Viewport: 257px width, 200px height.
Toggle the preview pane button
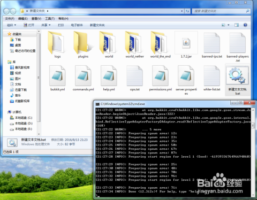[237, 25]
